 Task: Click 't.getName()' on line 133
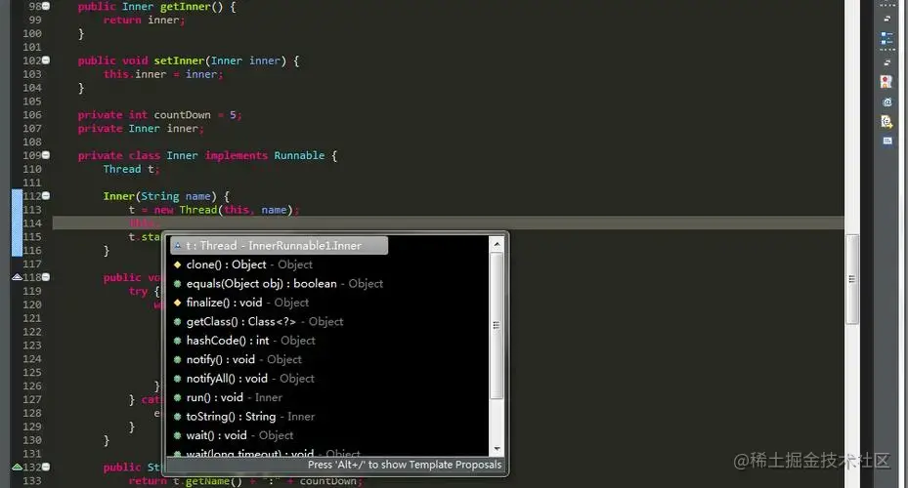[x=207, y=481]
